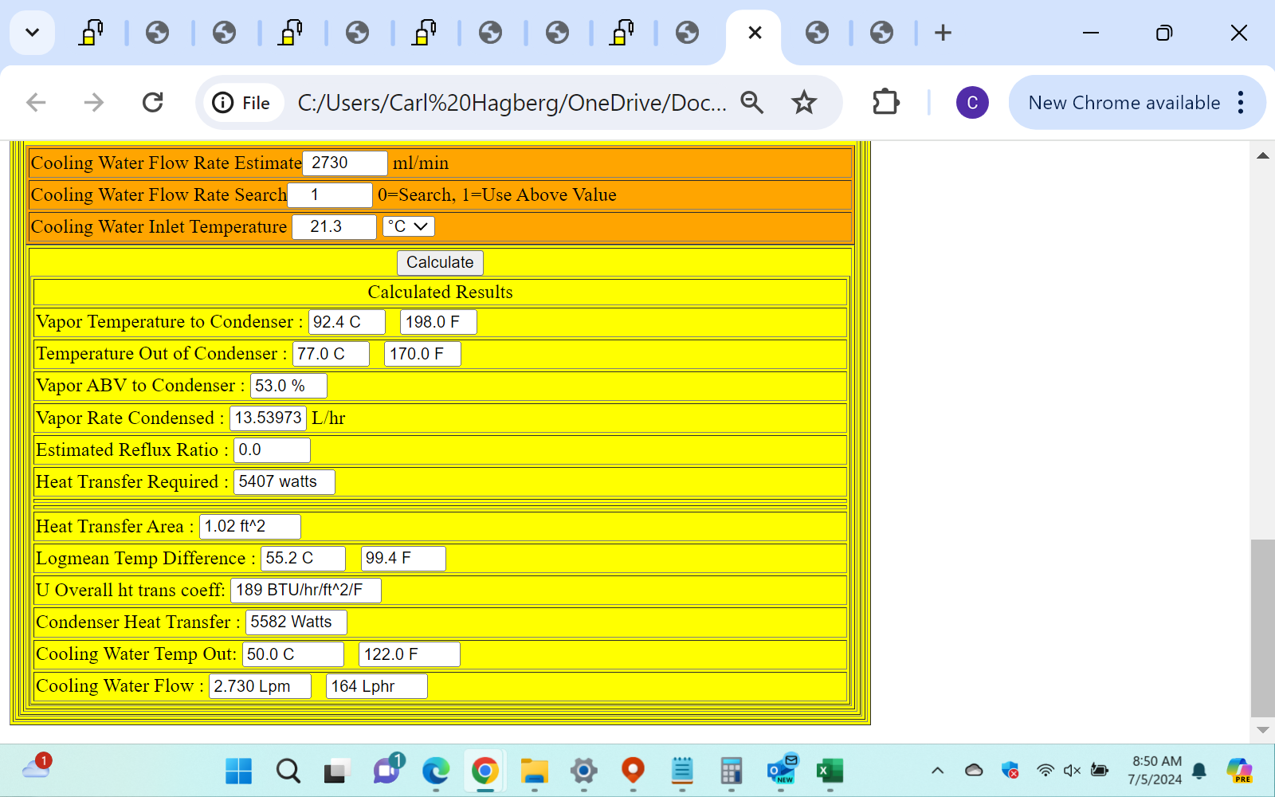Reload the current page
Screen dimensions: 1275x797
152,102
